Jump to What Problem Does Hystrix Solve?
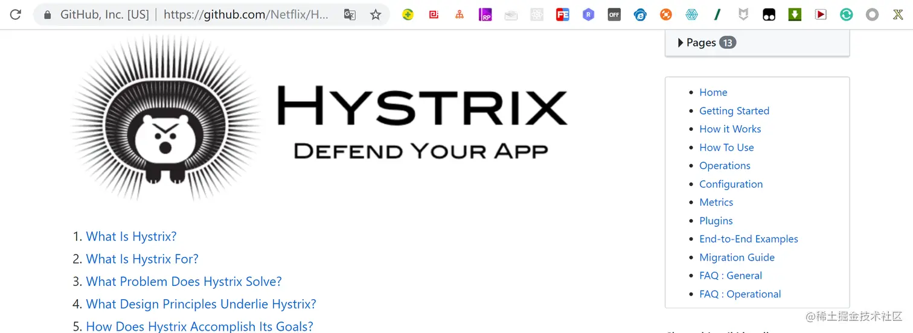Screen dimensions: 913x333 pyautogui.click(x=184, y=282)
